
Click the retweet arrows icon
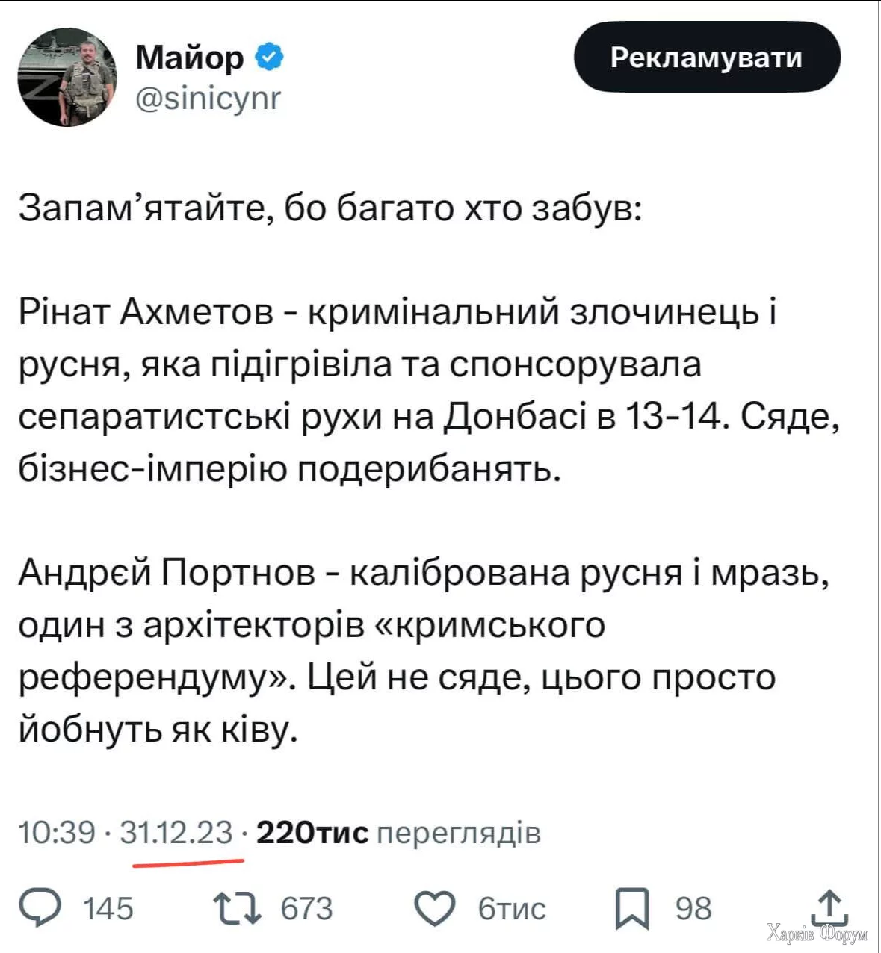tap(238, 908)
